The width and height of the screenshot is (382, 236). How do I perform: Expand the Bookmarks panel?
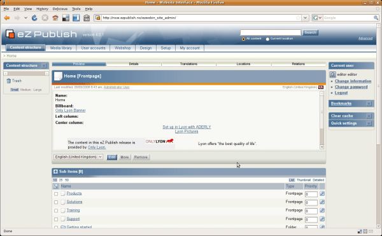click(x=369, y=104)
